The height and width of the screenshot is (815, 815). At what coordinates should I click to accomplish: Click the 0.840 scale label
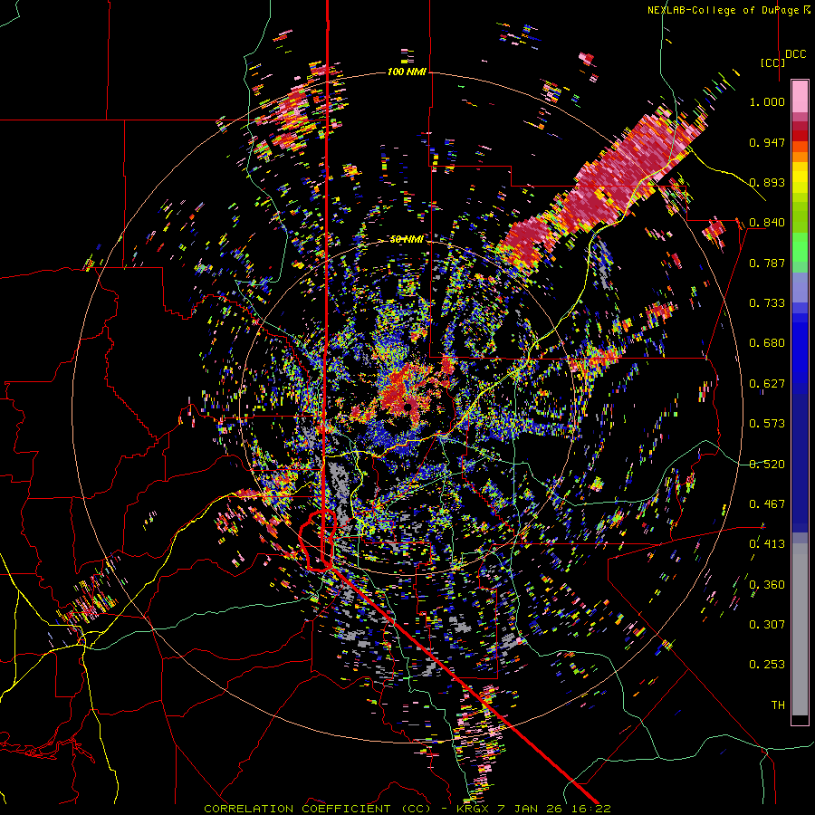pyautogui.click(x=767, y=223)
